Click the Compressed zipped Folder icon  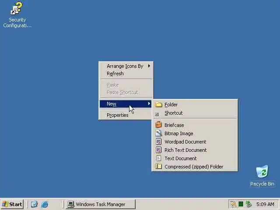158,166
